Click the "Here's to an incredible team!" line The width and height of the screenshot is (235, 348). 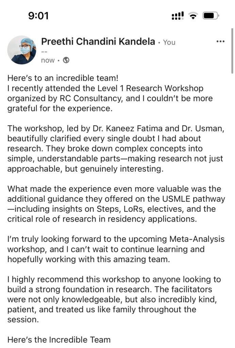(63, 78)
